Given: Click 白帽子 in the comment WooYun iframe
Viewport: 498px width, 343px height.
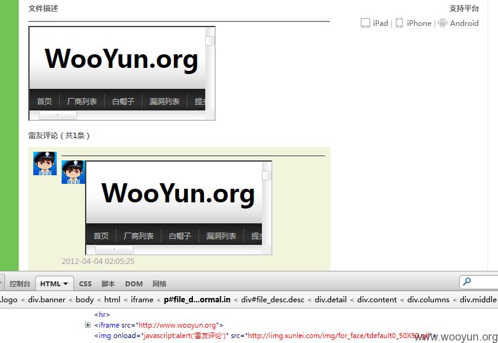Looking at the screenshot, I should [x=180, y=236].
